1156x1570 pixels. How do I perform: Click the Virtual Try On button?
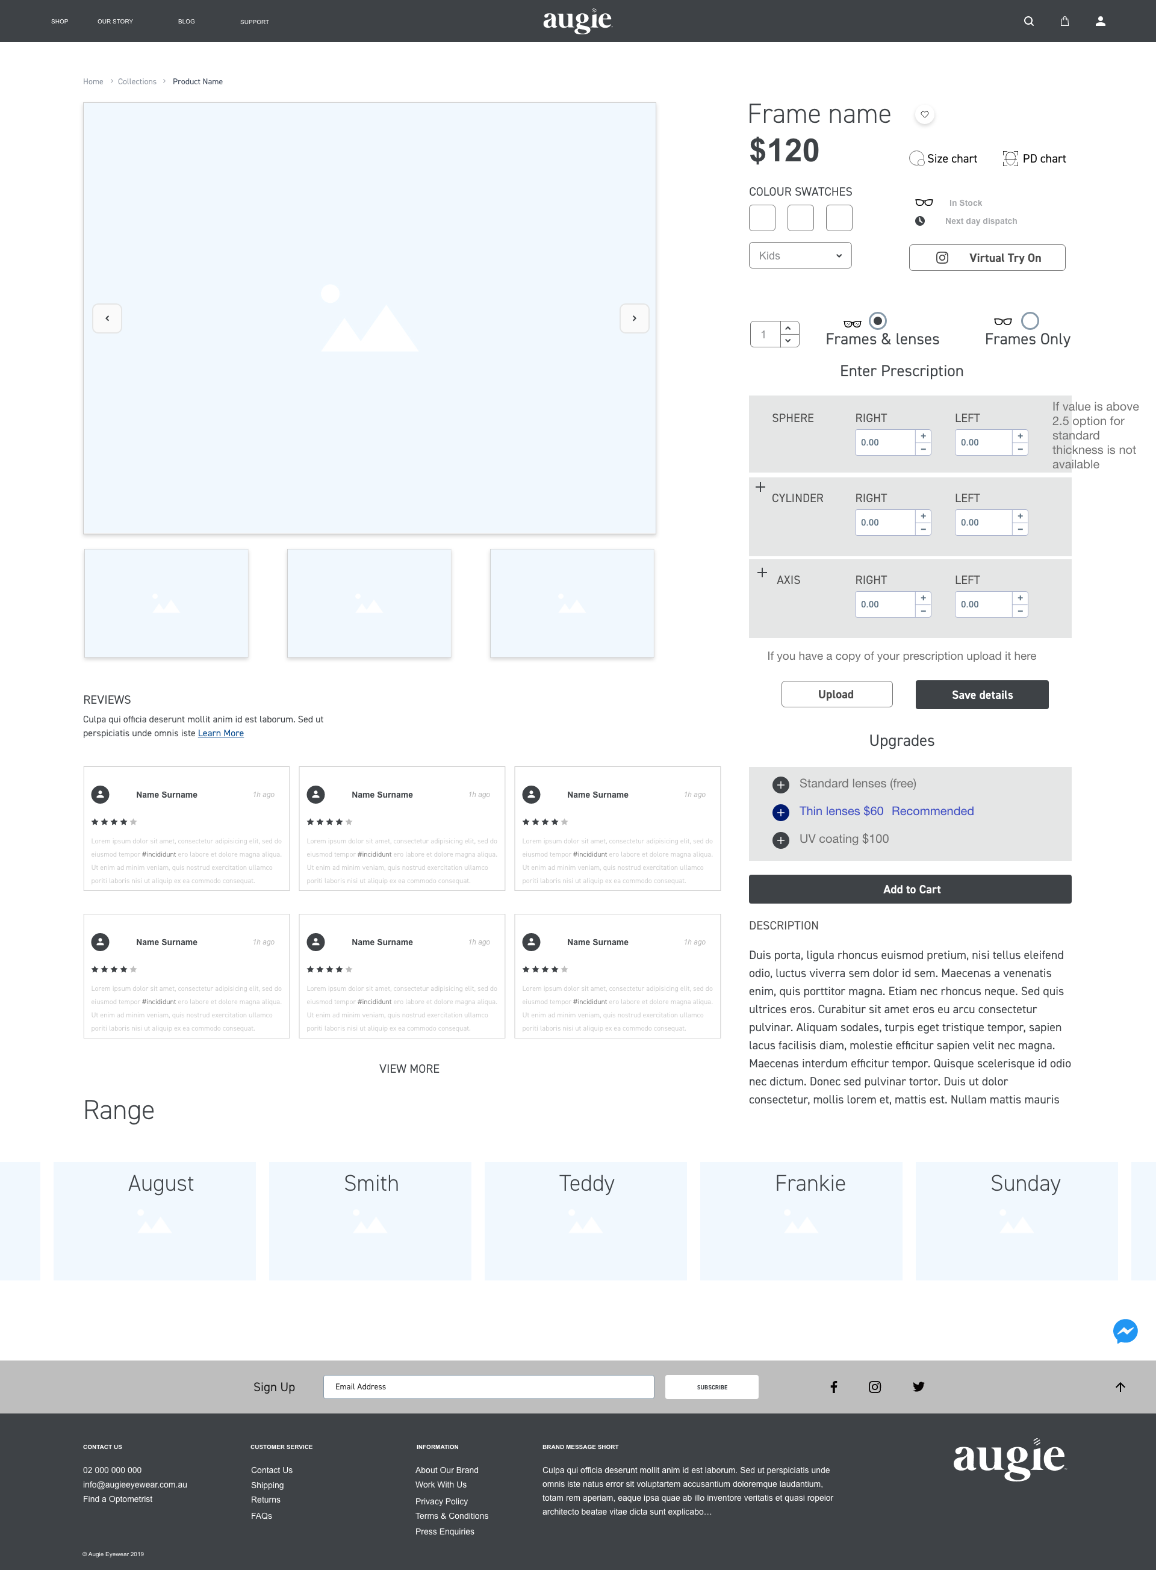(987, 258)
